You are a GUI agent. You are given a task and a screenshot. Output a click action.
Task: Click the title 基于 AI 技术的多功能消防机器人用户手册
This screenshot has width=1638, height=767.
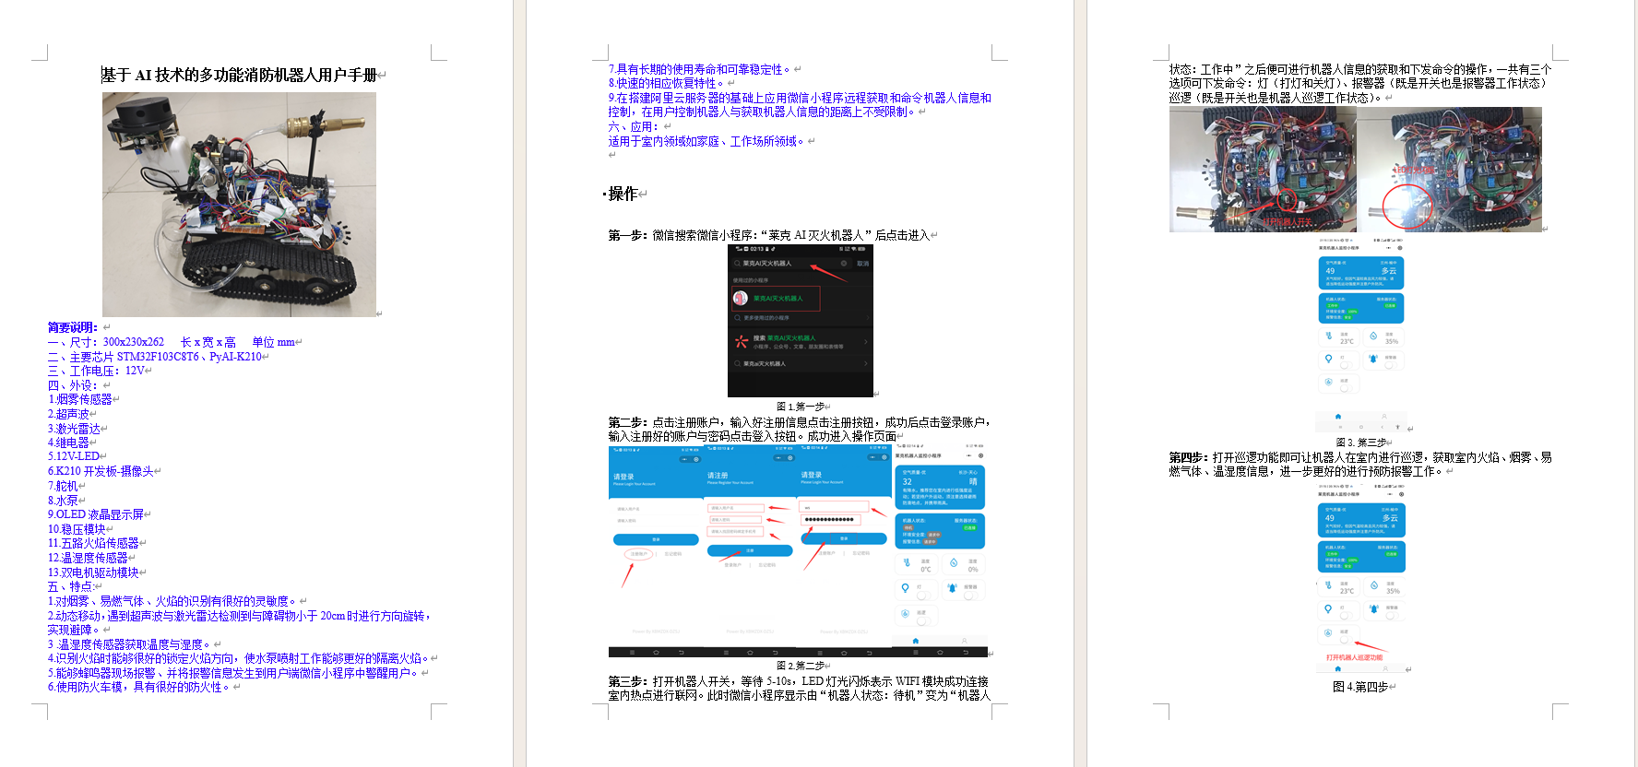pyautogui.click(x=240, y=76)
